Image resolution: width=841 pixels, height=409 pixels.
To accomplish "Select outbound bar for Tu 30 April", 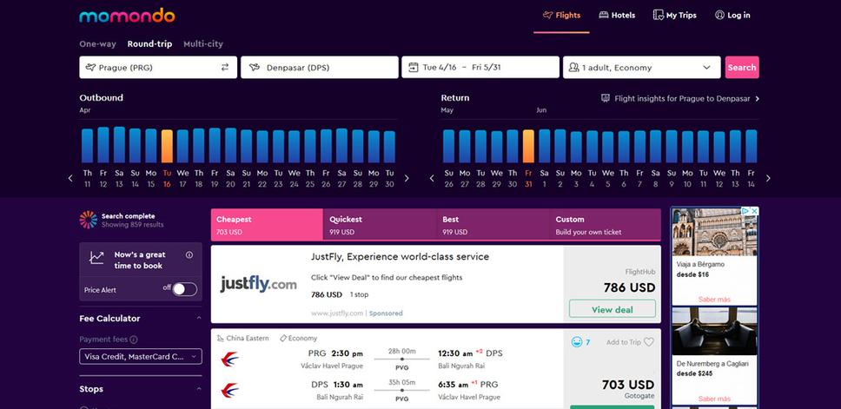I will [389, 147].
